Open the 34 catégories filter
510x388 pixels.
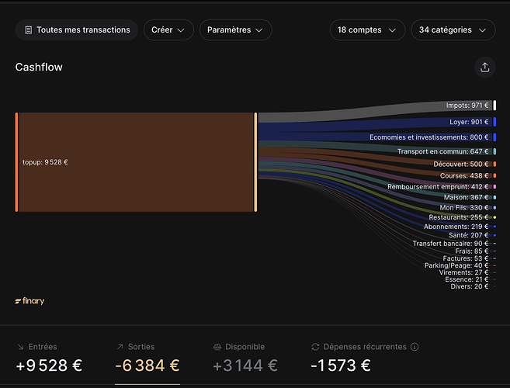[x=453, y=30]
